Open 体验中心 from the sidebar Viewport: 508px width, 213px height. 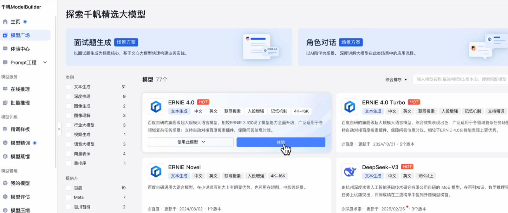[x=20, y=49]
